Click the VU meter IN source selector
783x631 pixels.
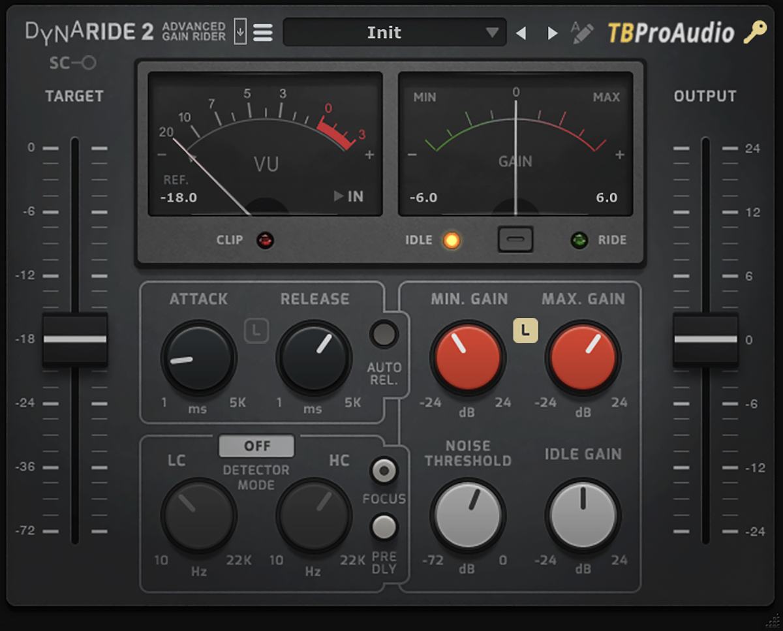[x=349, y=196]
